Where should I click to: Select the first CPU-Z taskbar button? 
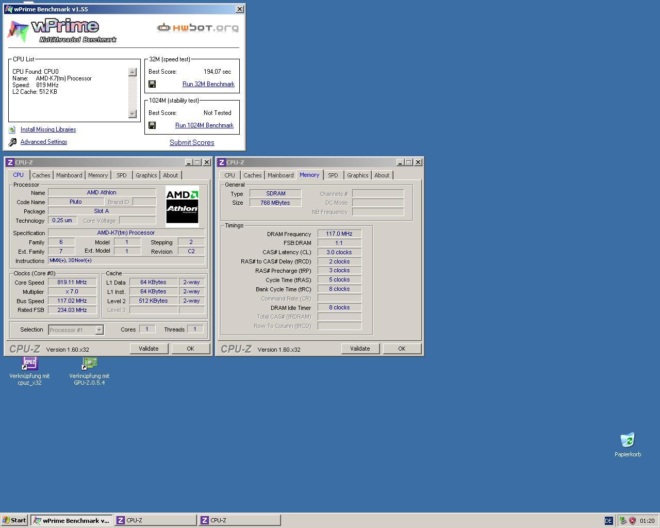click(155, 520)
